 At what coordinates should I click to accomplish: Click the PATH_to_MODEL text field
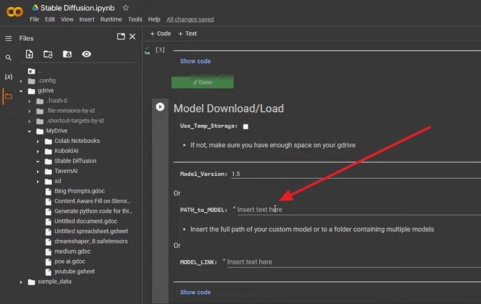click(359, 209)
